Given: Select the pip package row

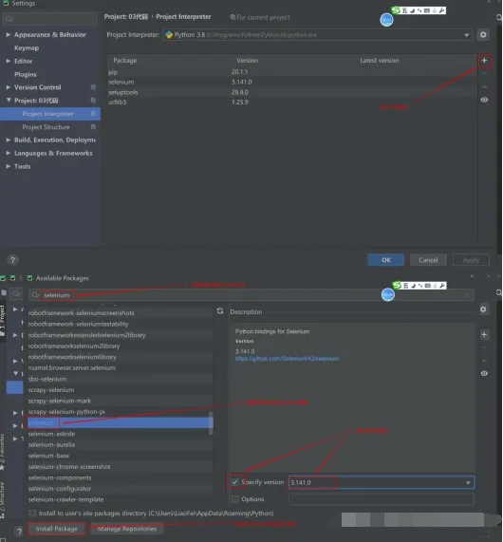Looking at the screenshot, I should coord(292,72).
